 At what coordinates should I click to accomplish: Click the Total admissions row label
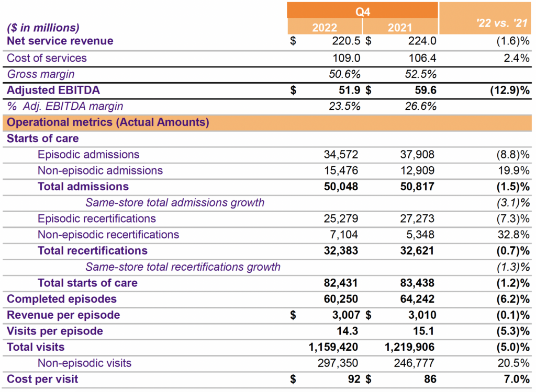click(83, 187)
